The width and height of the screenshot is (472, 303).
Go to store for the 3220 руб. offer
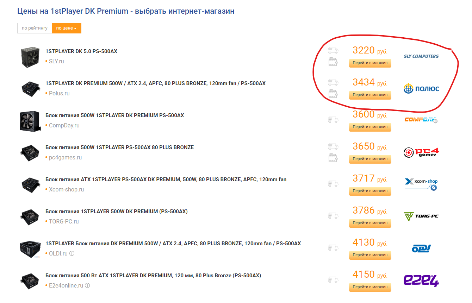tap(370, 63)
